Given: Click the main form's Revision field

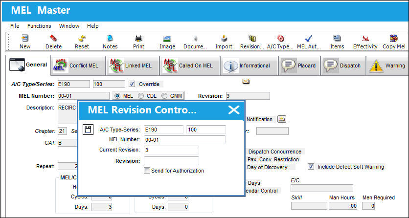Looking at the screenshot, I should click(x=248, y=96).
